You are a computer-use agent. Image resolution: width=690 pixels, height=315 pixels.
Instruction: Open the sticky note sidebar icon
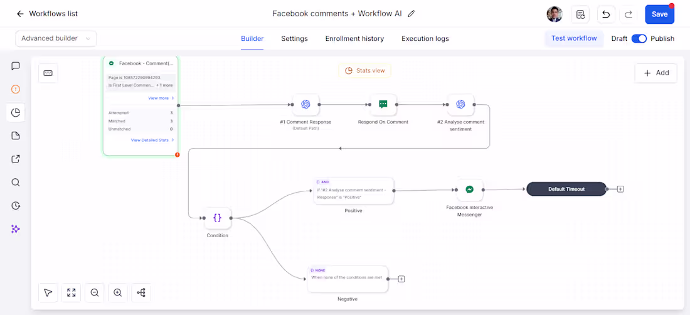click(16, 136)
